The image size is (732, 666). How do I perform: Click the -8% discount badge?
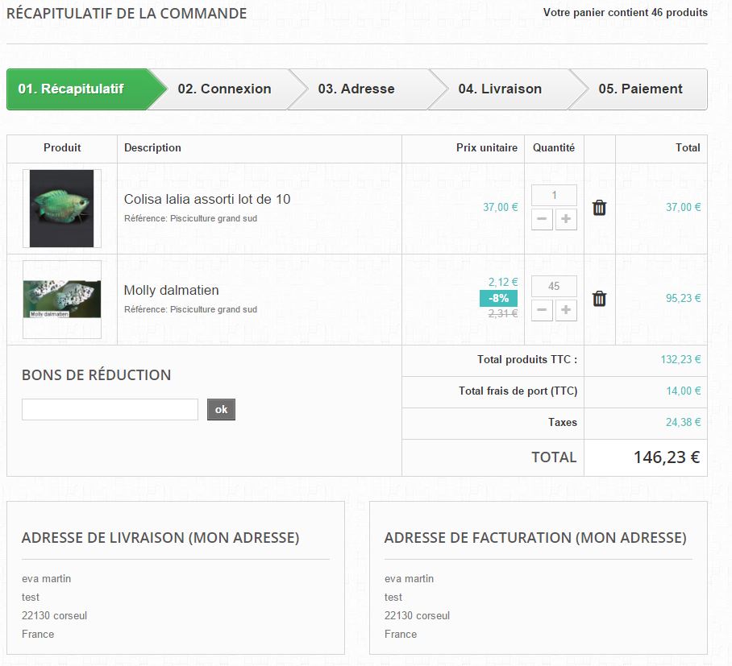click(498, 299)
